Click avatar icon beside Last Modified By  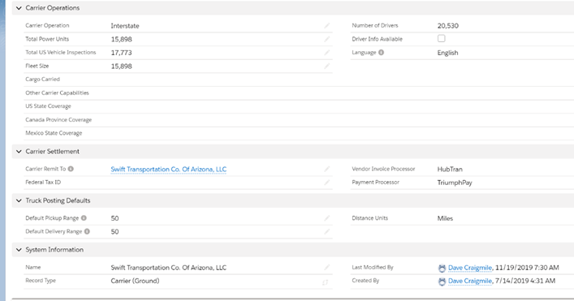pyautogui.click(x=442, y=268)
